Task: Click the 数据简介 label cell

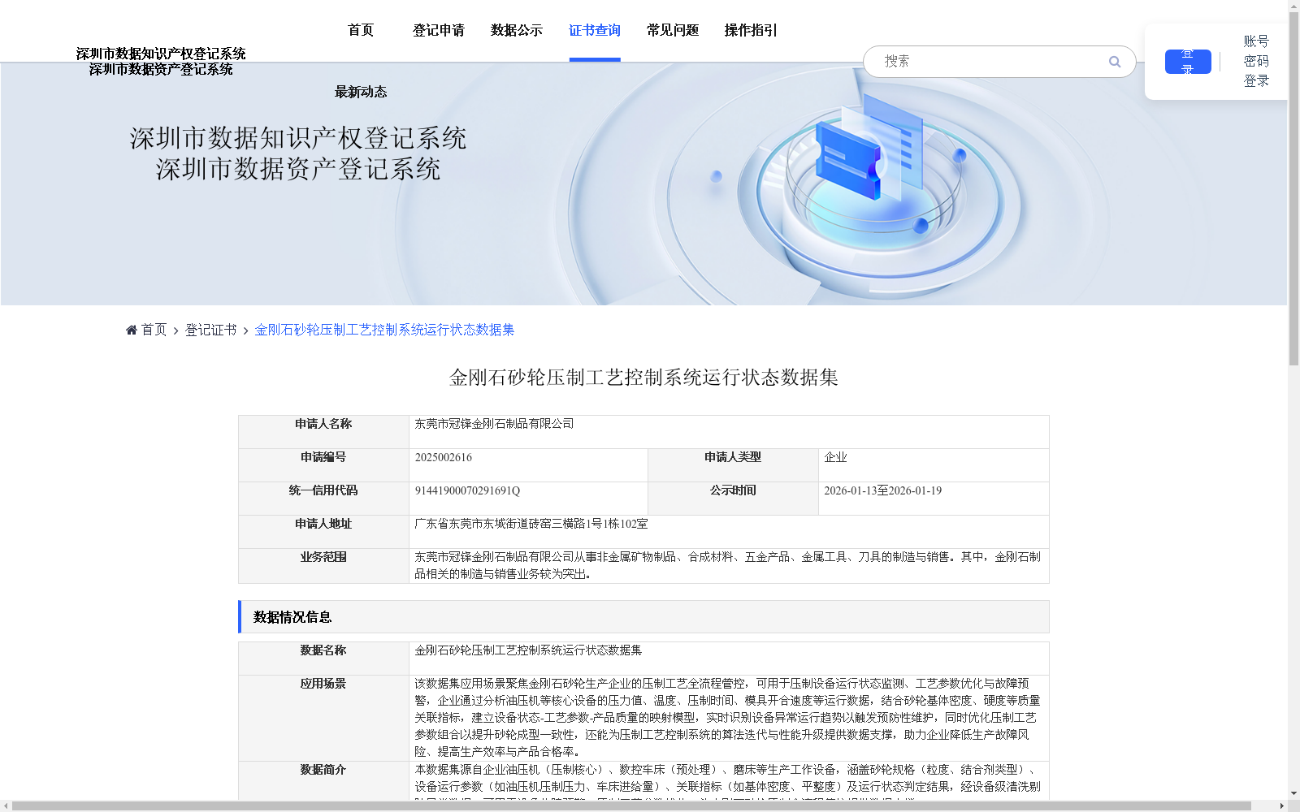Action: 323,781
